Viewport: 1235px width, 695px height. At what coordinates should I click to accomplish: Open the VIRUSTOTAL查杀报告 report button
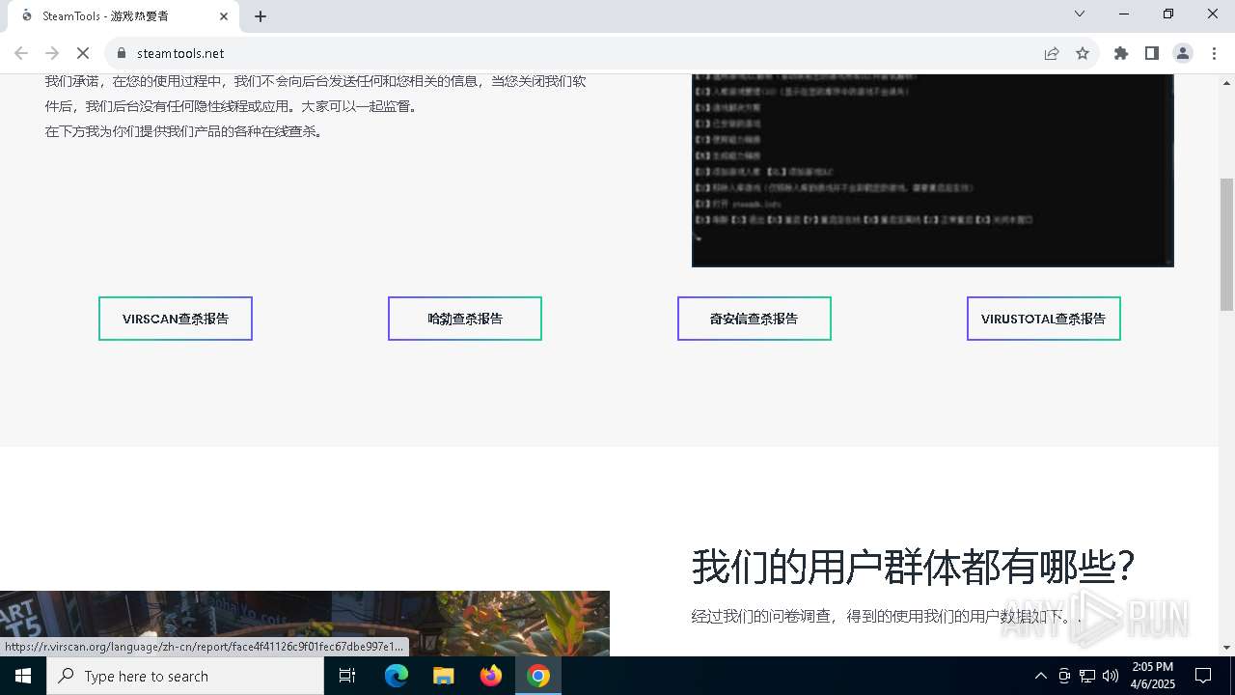pos(1044,319)
